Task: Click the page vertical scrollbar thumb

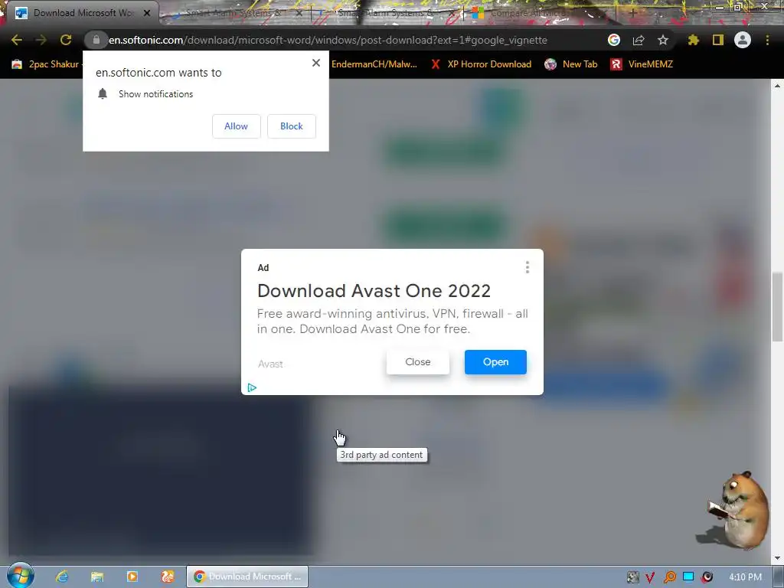Action: (778, 307)
